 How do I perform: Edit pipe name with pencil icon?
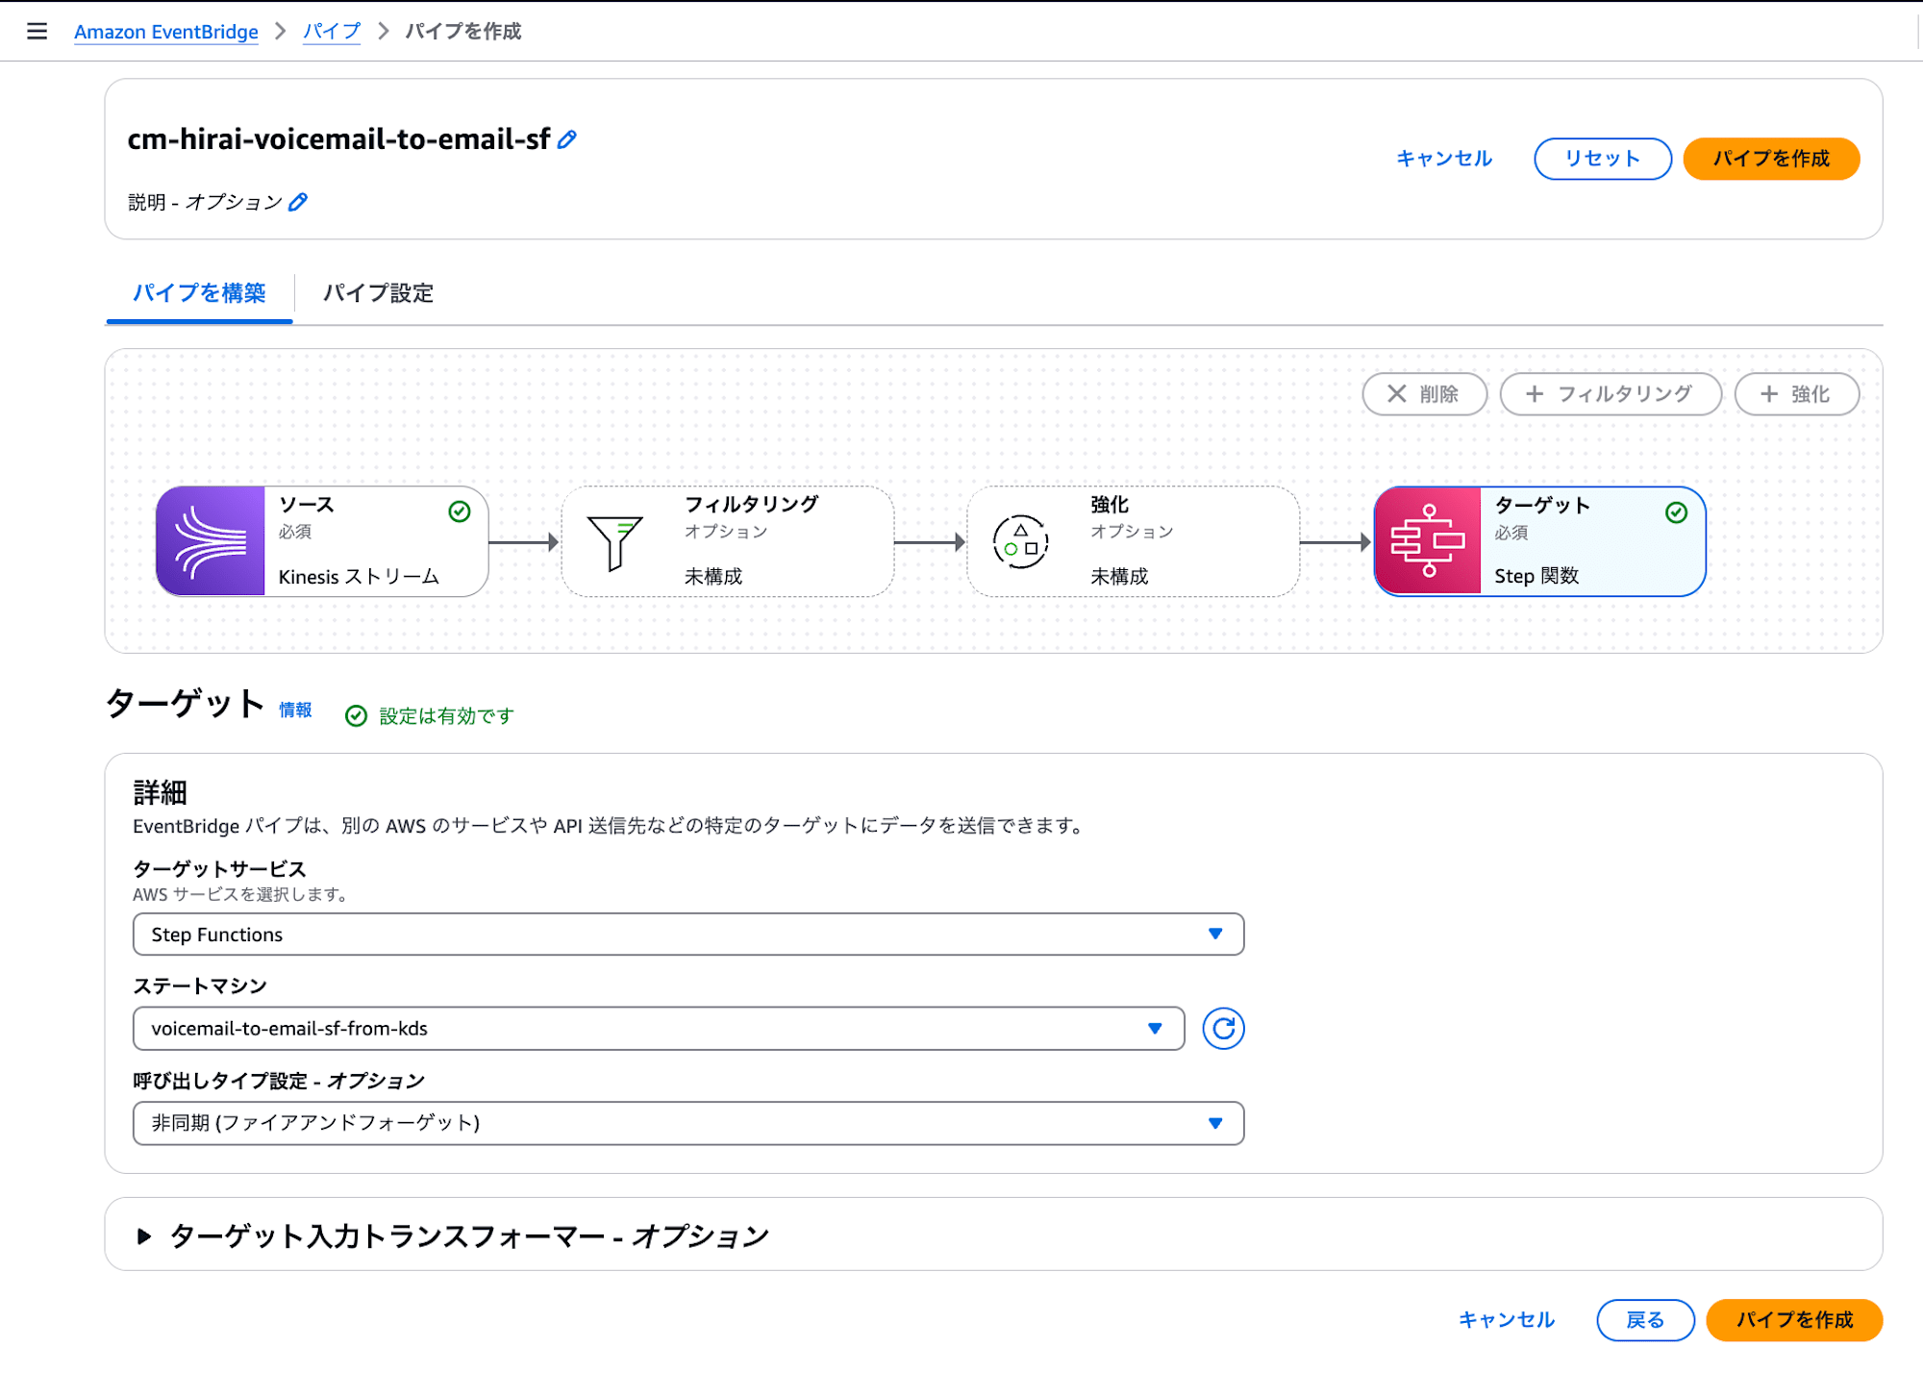coord(567,140)
